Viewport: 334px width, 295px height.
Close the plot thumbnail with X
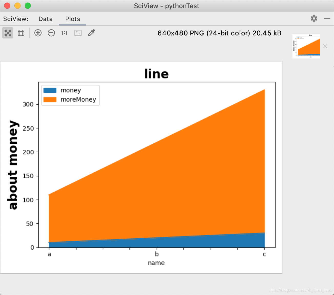(325, 46)
